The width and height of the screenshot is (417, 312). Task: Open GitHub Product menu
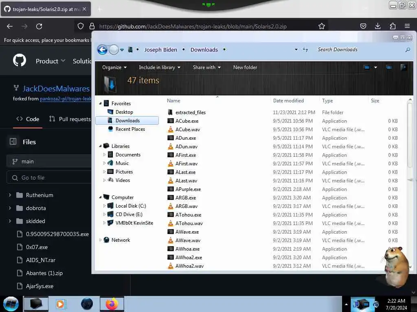[50, 61]
